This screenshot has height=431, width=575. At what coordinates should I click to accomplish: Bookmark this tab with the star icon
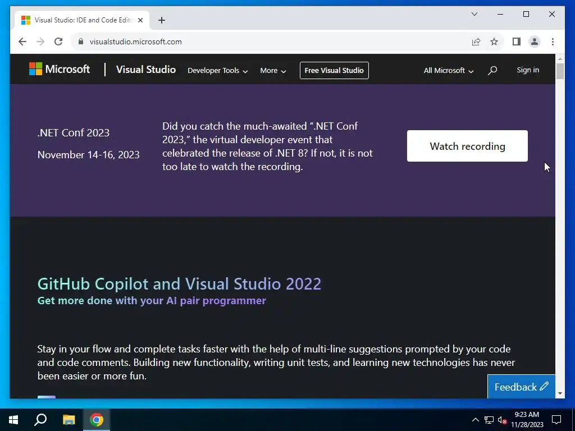[494, 42]
